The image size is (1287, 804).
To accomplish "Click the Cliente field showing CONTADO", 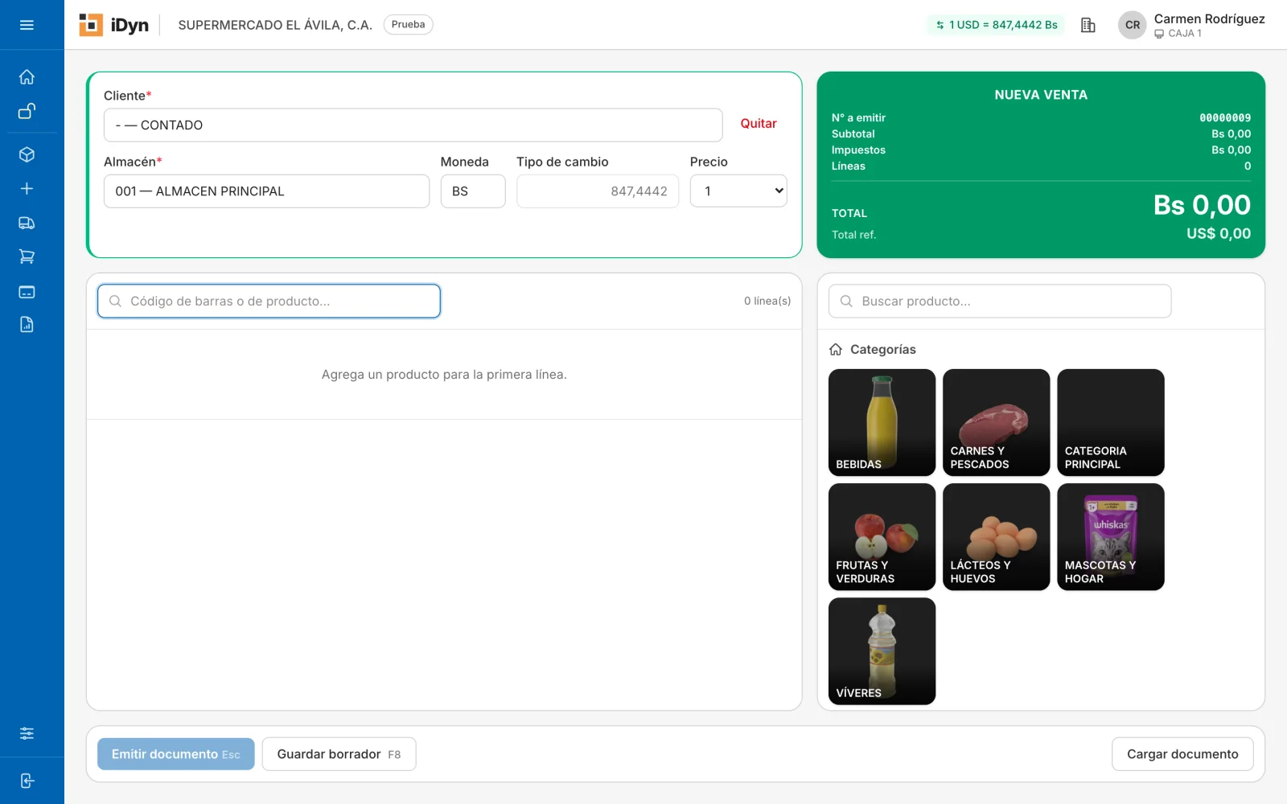I will click(x=413, y=125).
